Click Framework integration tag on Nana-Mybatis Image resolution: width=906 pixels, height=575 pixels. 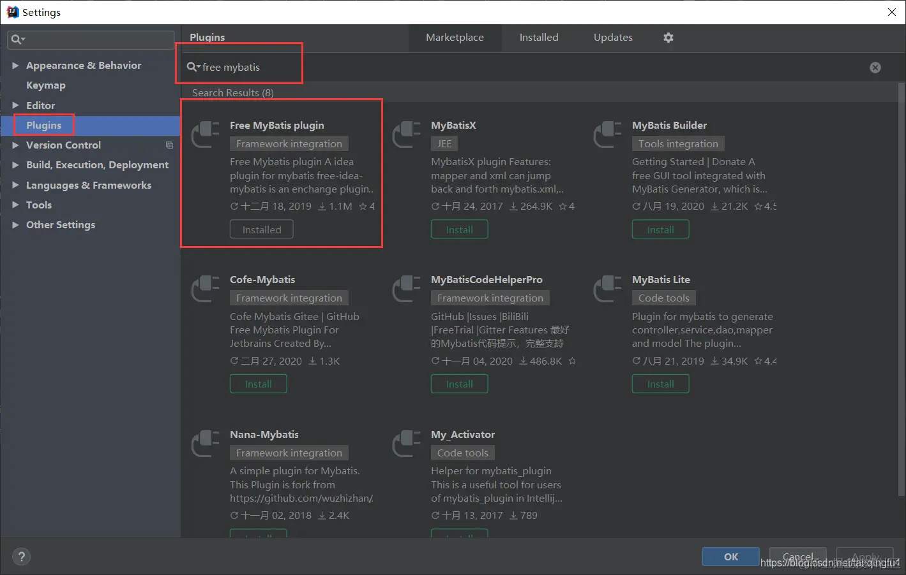289,453
